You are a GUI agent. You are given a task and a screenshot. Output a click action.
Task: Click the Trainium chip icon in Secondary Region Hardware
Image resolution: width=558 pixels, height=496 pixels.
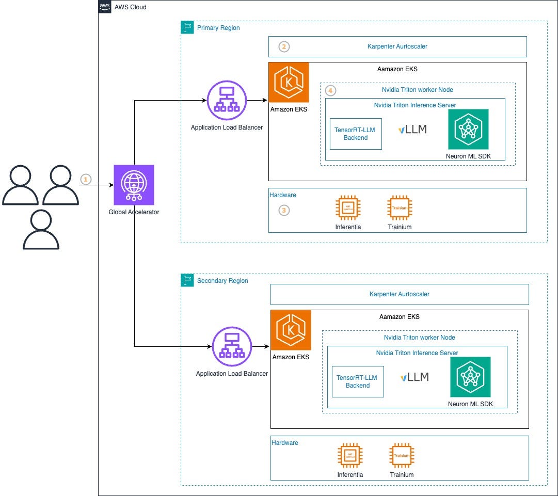402,455
